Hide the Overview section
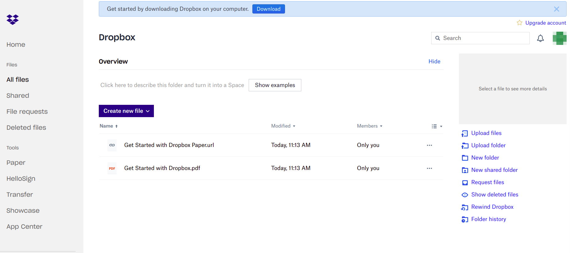Screen dimensions: 570x253 click(x=434, y=61)
